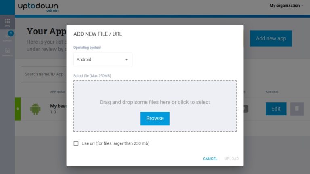The height and width of the screenshot is (174, 310).
Task: Click the third sidebar icon below Support
Action: pyautogui.click(x=7, y=52)
